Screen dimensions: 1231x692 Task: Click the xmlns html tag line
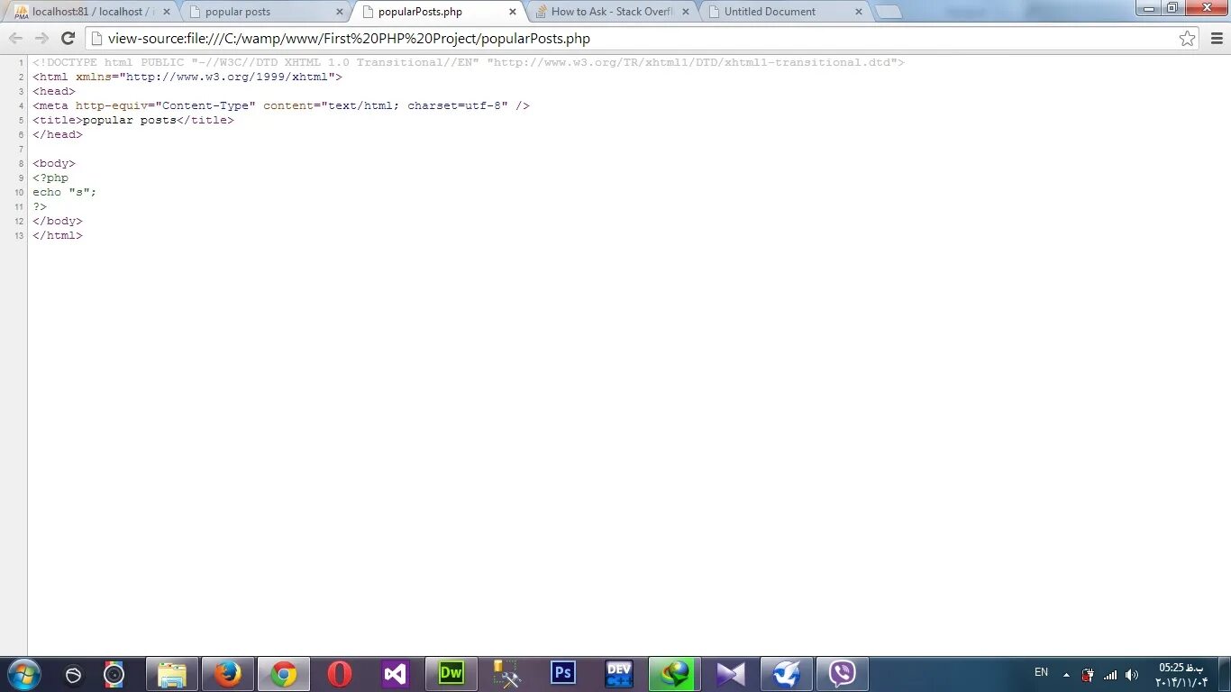pyautogui.click(x=187, y=77)
